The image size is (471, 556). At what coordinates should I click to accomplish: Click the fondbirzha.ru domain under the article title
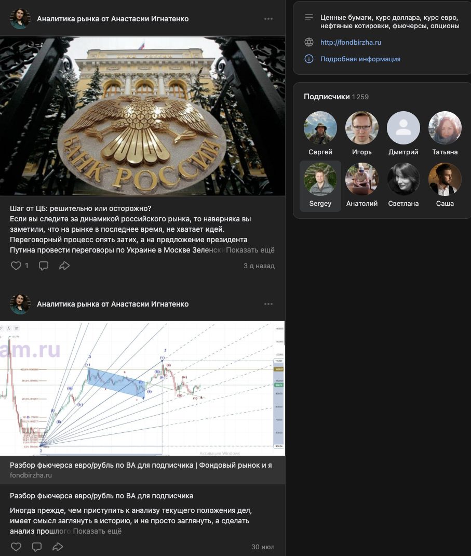click(31, 475)
